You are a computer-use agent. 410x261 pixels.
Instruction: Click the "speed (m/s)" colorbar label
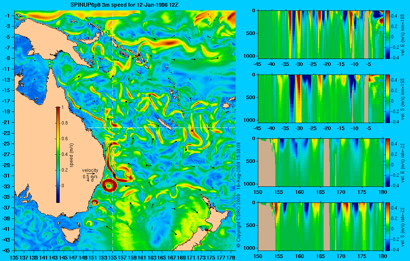(x=72, y=155)
